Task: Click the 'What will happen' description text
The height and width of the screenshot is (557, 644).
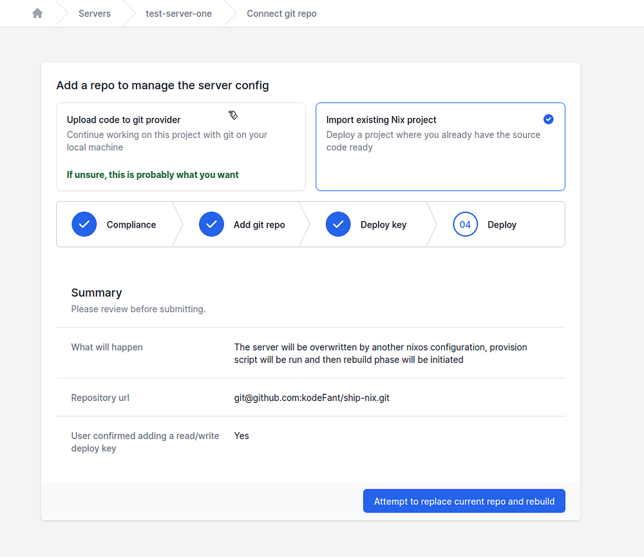Action: (x=380, y=353)
